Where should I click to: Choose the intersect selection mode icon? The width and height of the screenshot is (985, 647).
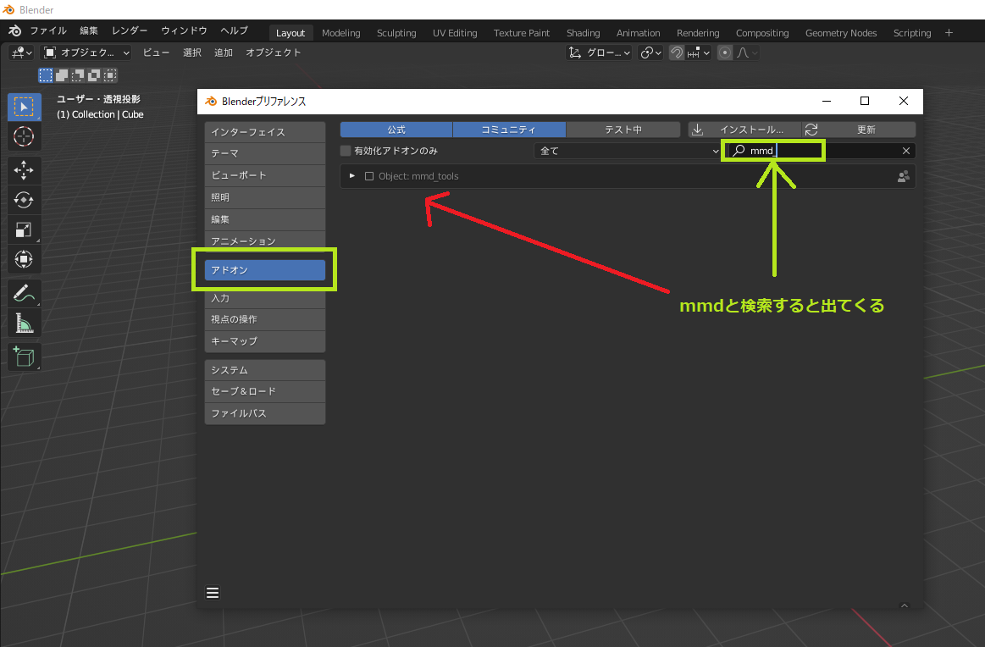[110, 75]
